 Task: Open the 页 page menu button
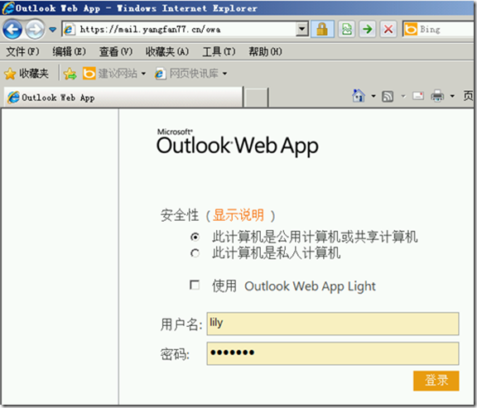[468, 96]
